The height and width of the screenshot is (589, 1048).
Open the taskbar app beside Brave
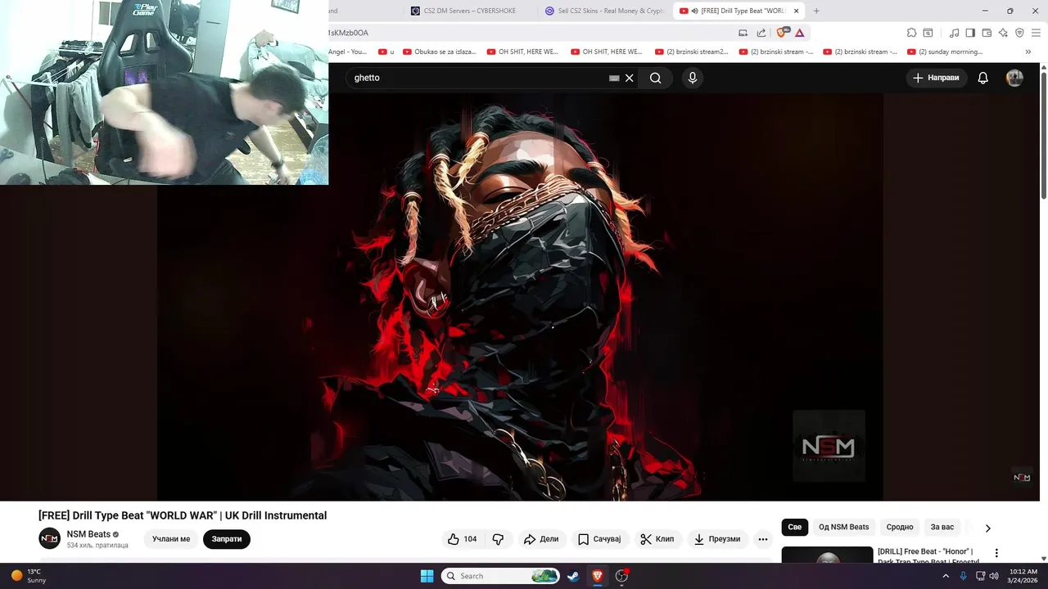[x=622, y=576]
